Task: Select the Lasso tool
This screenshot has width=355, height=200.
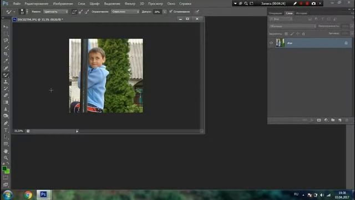Action: [x=6, y=41]
